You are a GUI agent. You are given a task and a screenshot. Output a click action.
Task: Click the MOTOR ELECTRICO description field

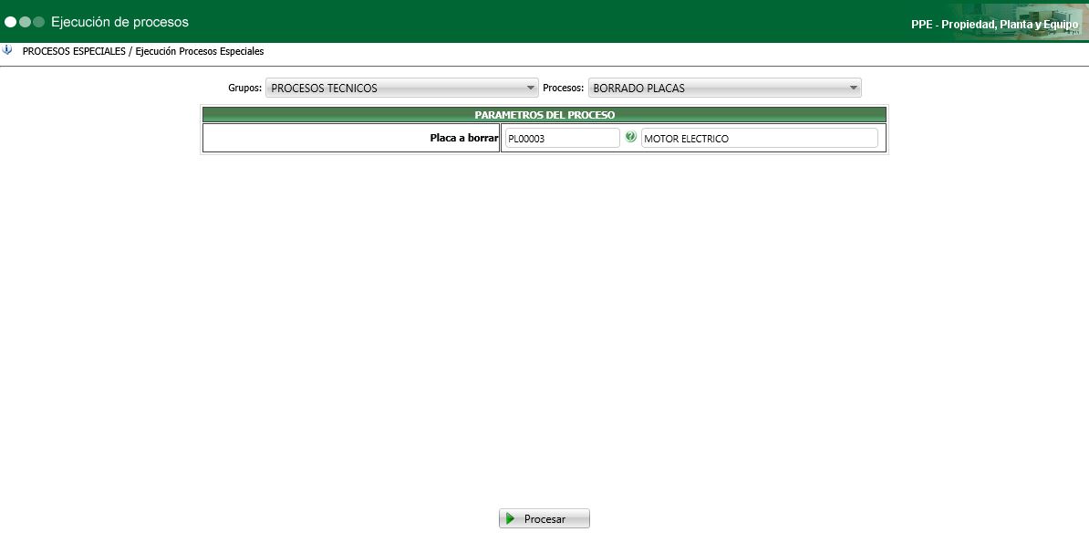(759, 139)
